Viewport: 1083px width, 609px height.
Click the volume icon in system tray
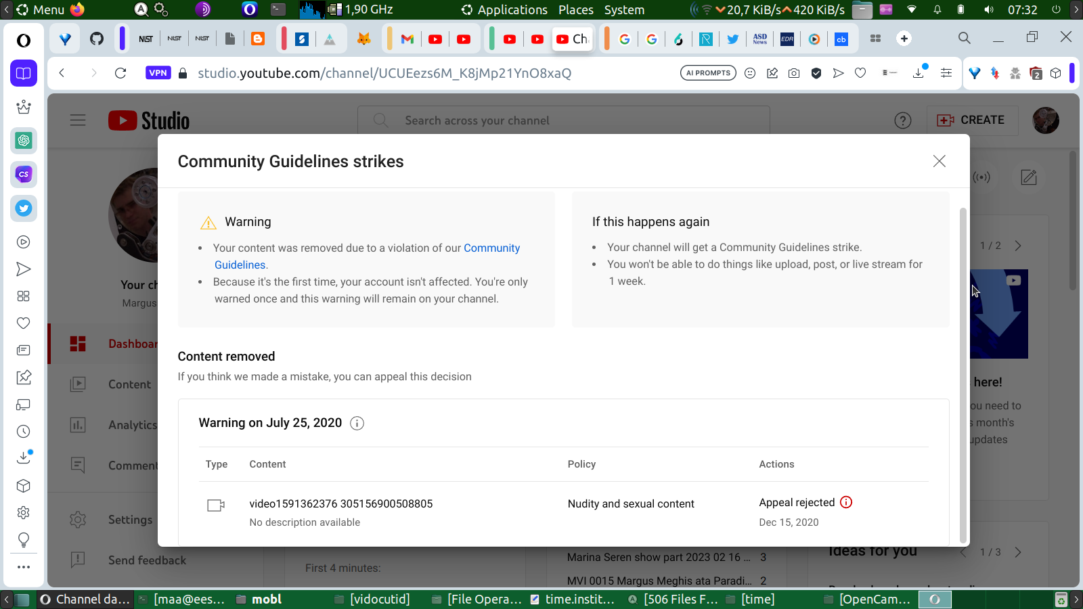[989, 9]
